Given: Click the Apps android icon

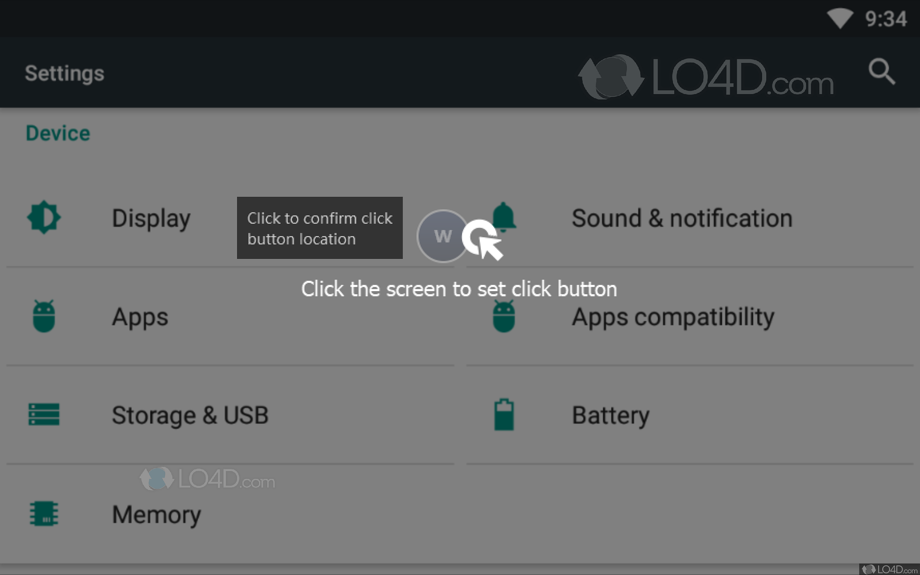Looking at the screenshot, I should 44,316.
